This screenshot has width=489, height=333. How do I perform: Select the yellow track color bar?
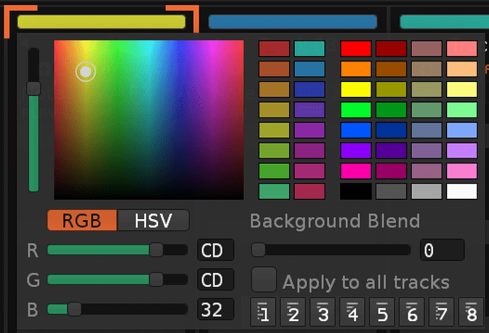tap(101, 22)
